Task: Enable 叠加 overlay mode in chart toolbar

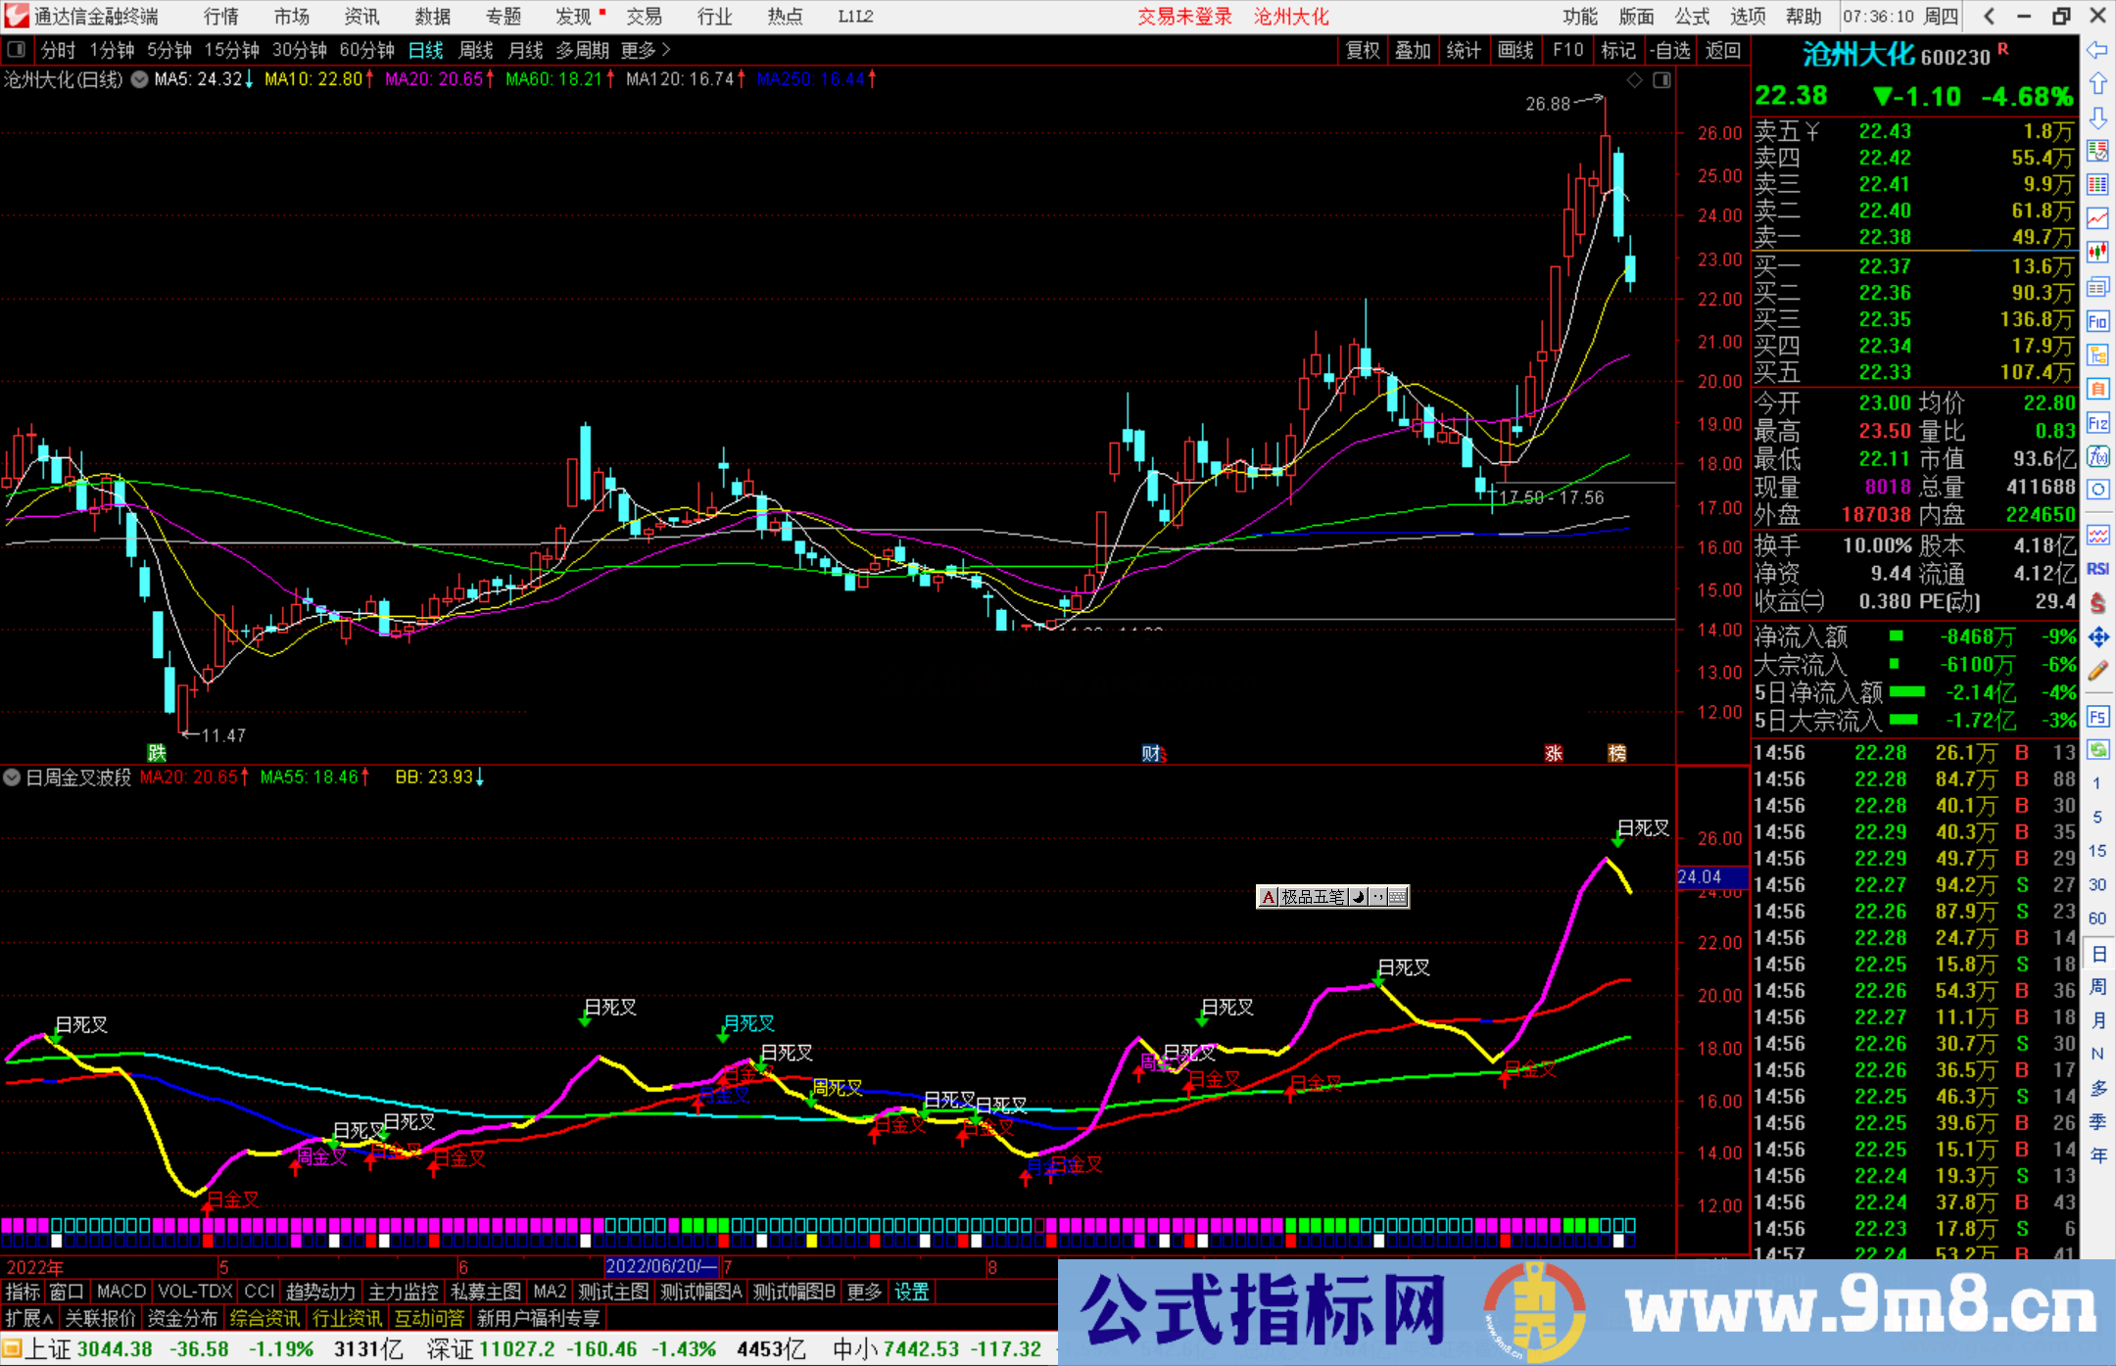Action: (1413, 50)
